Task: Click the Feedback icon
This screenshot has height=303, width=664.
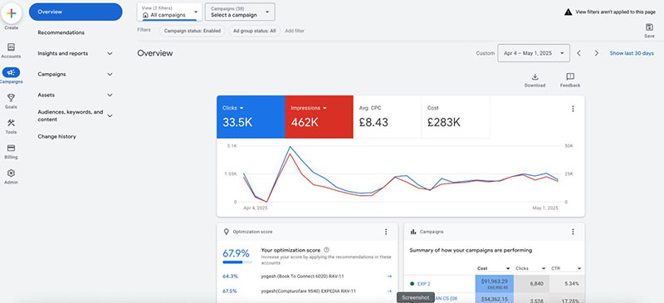Action: pyautogui.click(x=570, y=76)
